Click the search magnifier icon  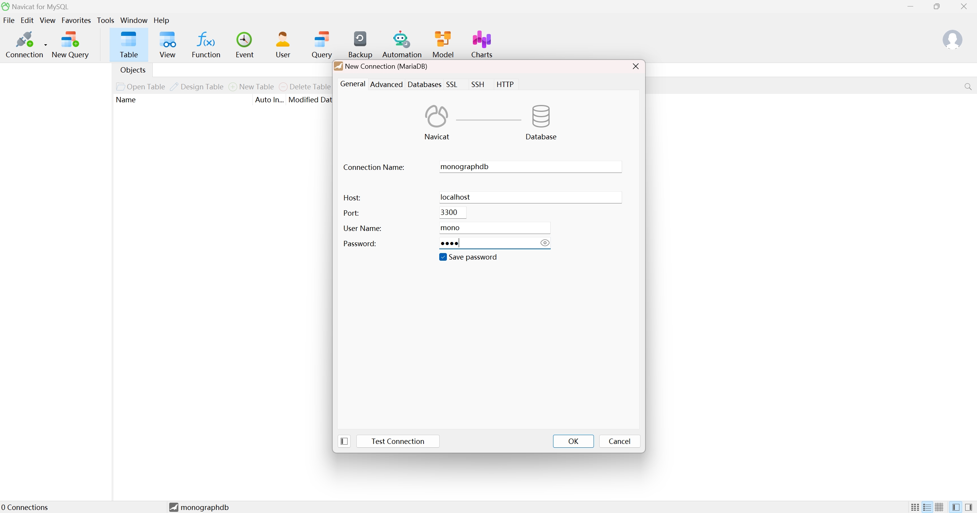tap(968, 87)
